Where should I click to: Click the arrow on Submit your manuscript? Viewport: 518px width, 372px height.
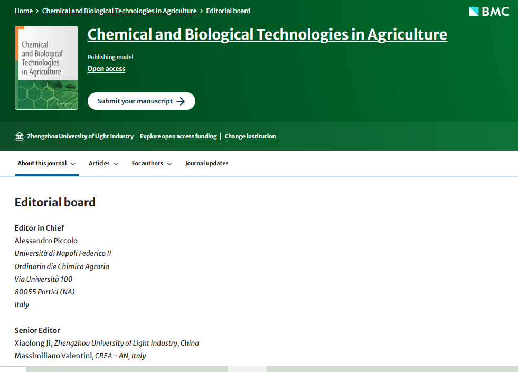[181, 101]
